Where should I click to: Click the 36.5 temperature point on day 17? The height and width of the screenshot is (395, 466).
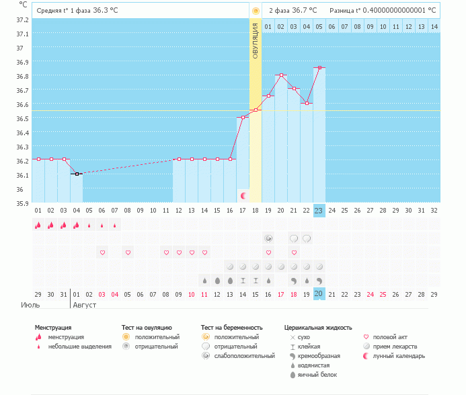pos(243,118)
